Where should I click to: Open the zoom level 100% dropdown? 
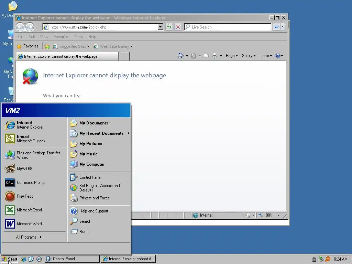278,215
